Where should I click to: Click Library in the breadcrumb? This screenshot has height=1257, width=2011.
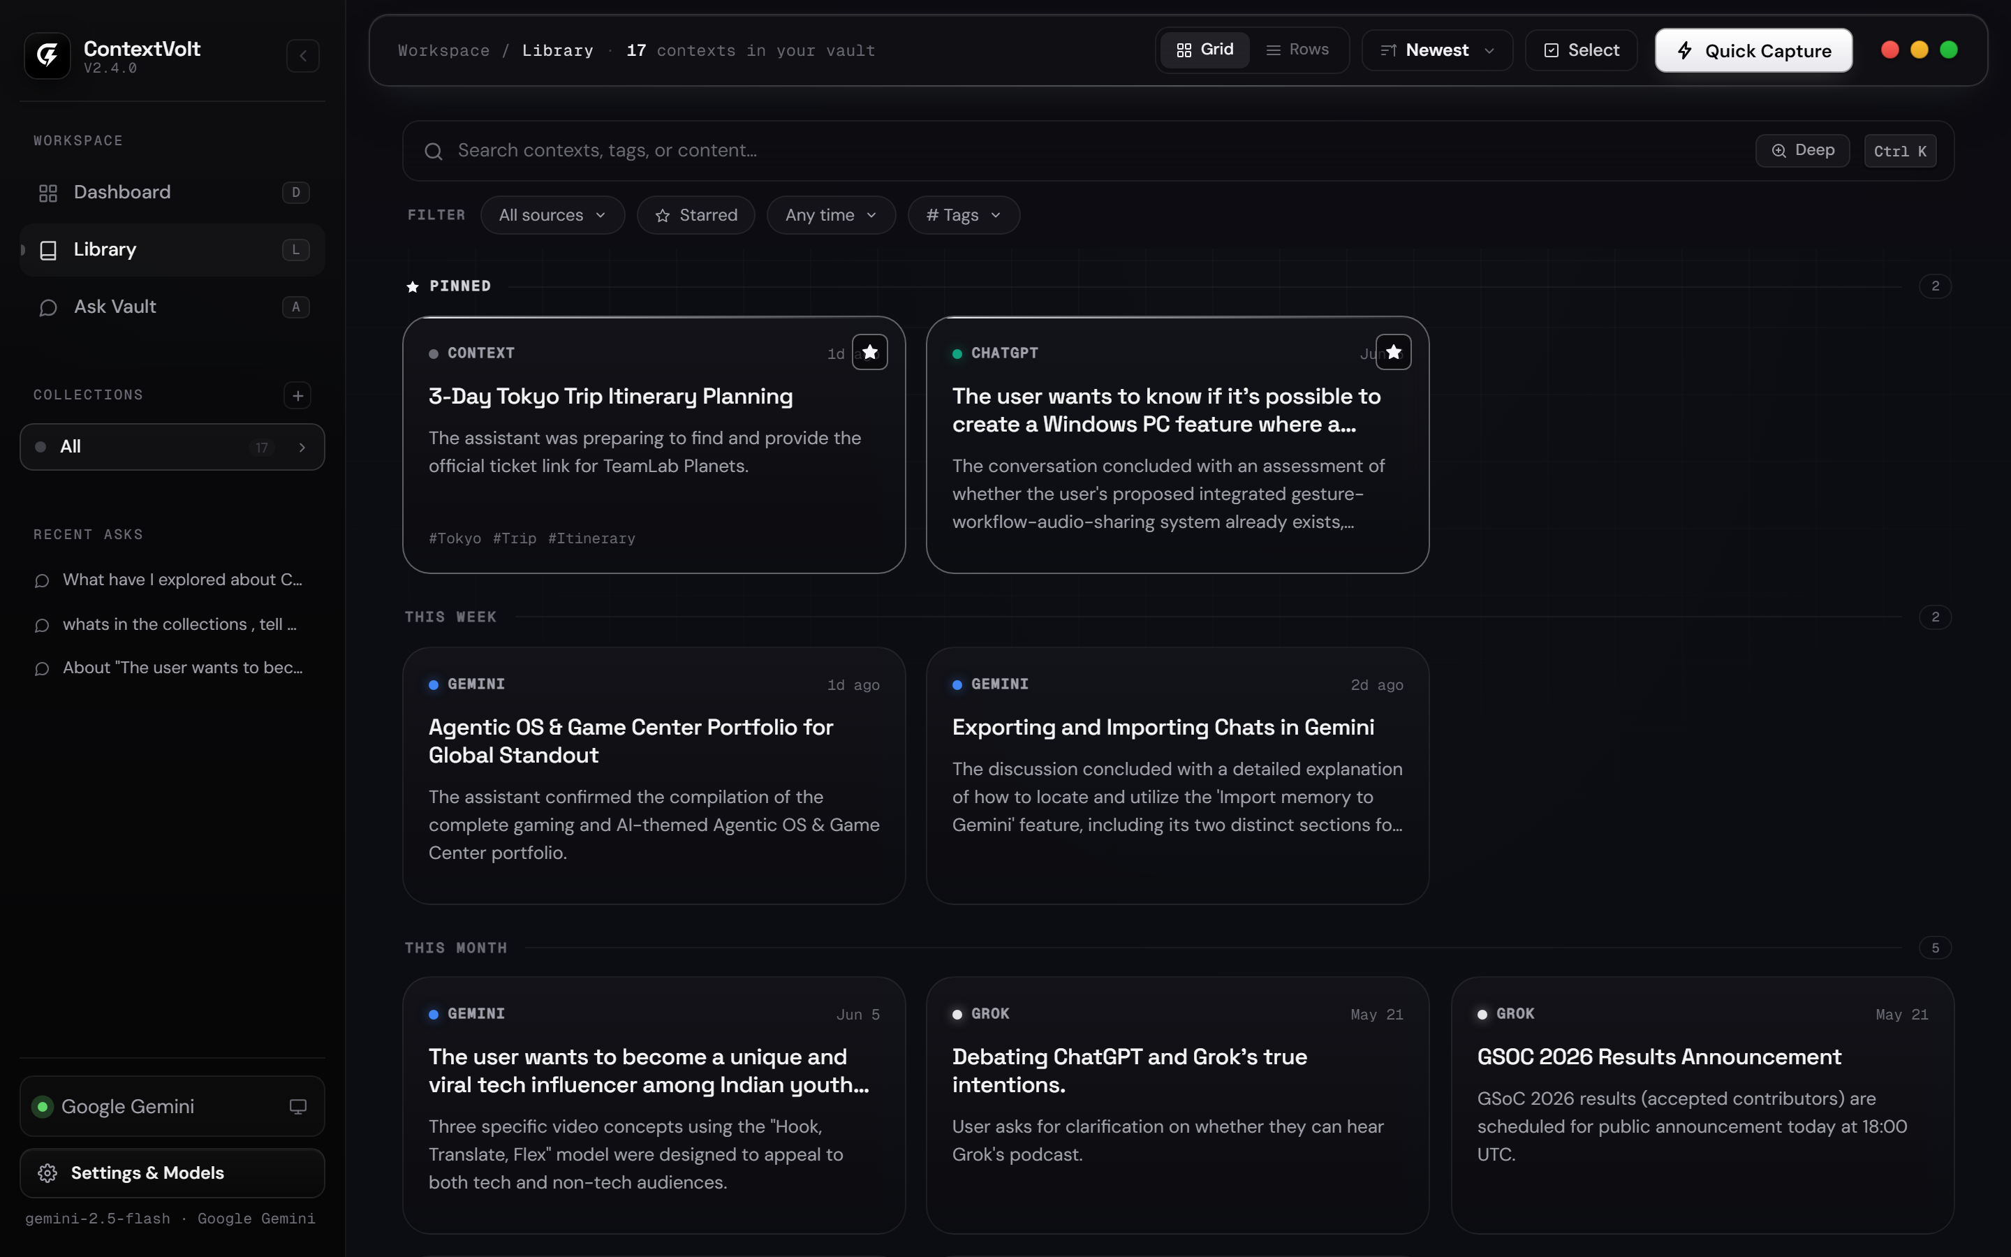[x=558, y=51]
